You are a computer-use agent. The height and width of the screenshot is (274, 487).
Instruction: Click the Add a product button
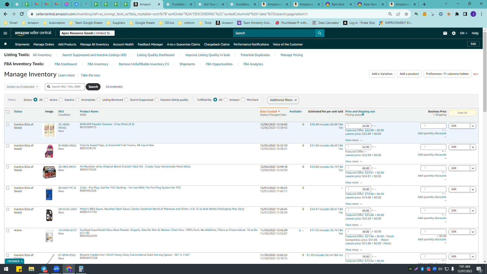[409, 74]
